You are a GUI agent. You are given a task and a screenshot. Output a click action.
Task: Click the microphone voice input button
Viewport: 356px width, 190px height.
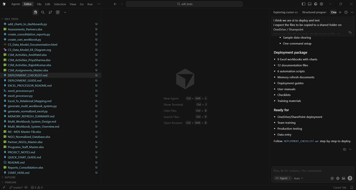[x=350, y=178]
